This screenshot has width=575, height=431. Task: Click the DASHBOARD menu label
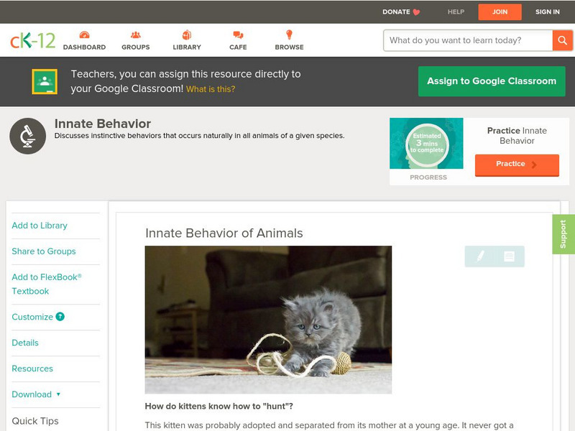(x=84, y=47)
